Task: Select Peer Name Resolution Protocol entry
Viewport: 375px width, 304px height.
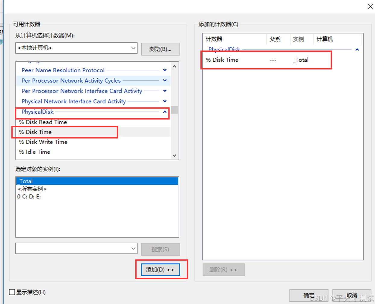Action: 63,70
